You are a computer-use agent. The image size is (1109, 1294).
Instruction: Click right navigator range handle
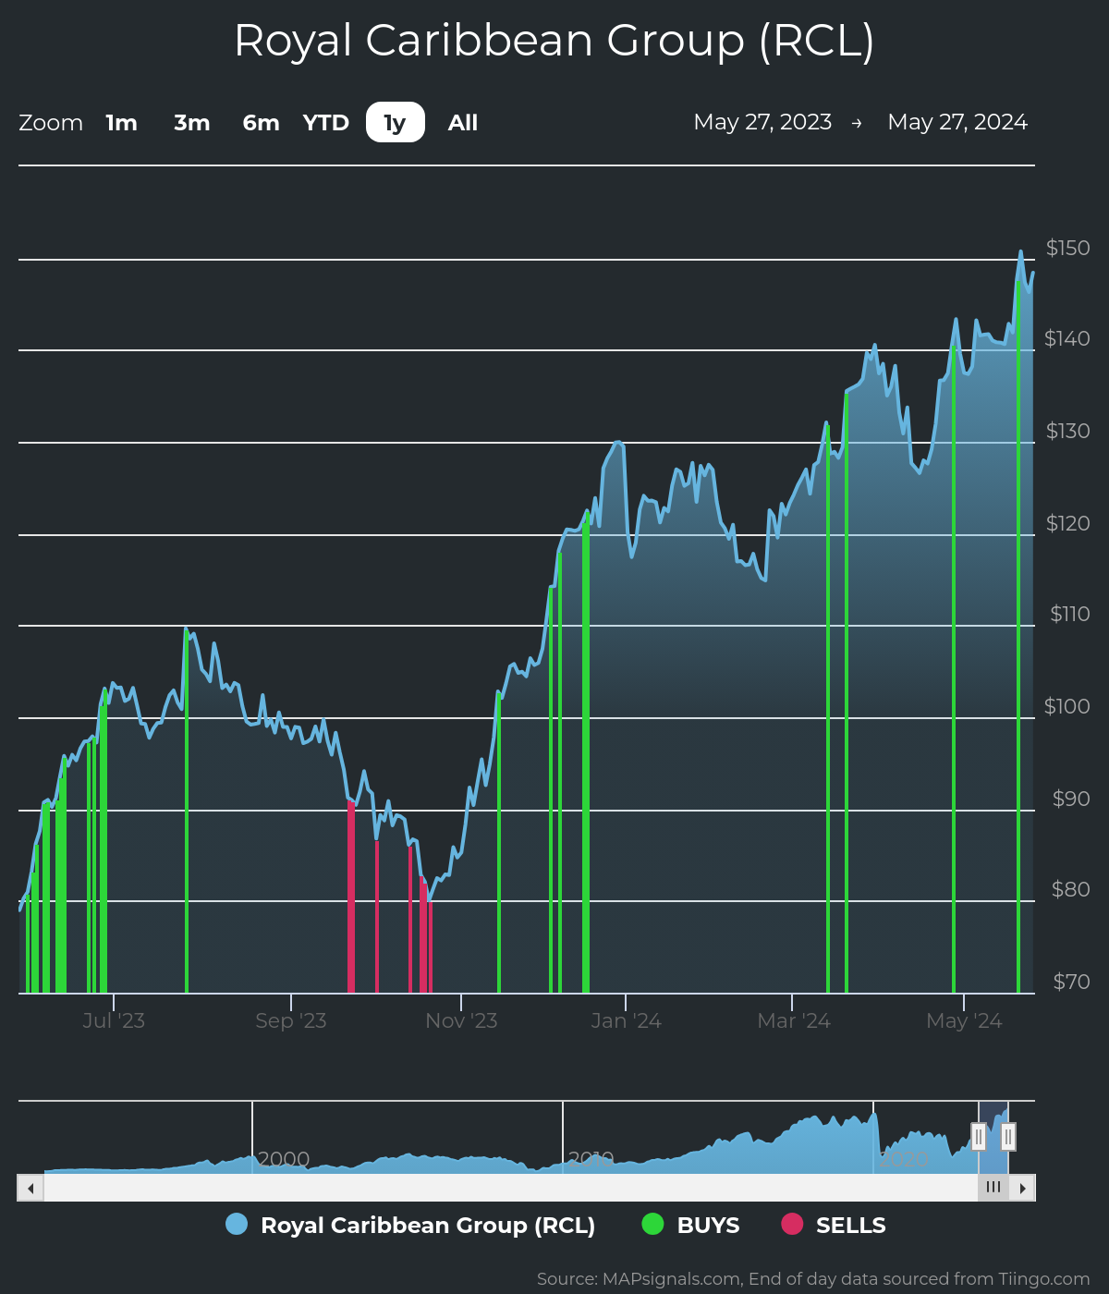1008,1136
